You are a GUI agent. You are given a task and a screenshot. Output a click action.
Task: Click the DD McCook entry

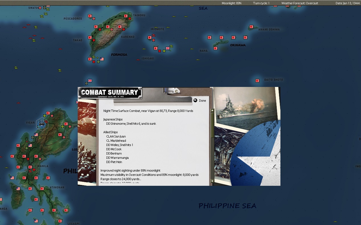click(114, 149)
